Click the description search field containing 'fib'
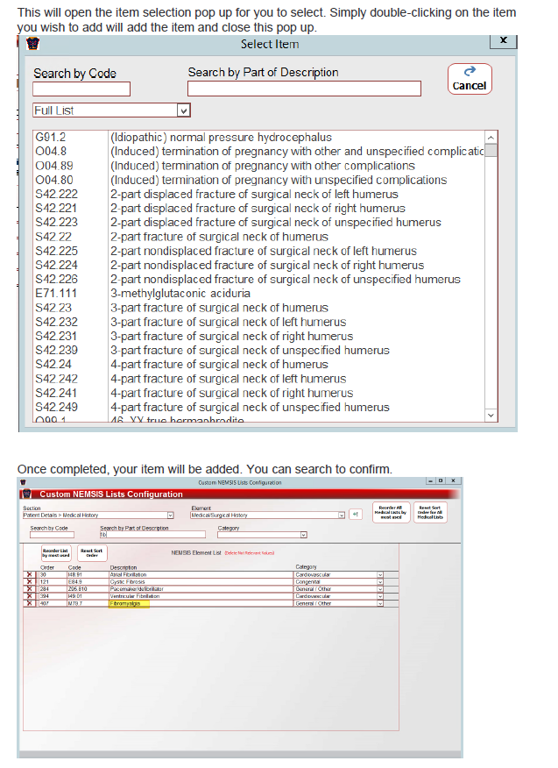This screenshot has width=558, height=768. pyautogui.click(x=152, y=535)
